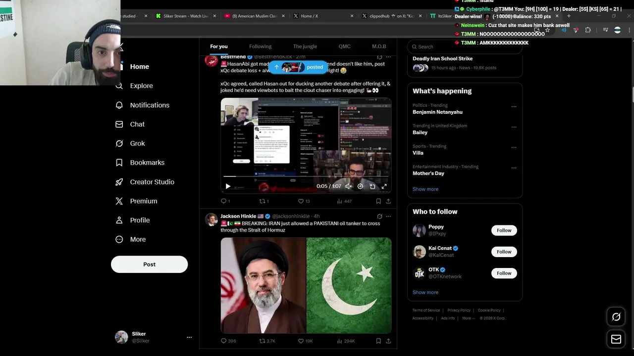Open Explore from the sidebar
This screenshot has width=634, height=356.
click(135, 86)
